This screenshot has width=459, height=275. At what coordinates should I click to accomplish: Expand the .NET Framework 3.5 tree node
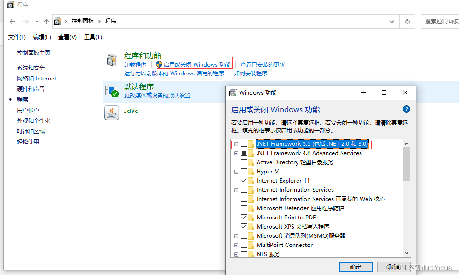[x=236, y=144]
